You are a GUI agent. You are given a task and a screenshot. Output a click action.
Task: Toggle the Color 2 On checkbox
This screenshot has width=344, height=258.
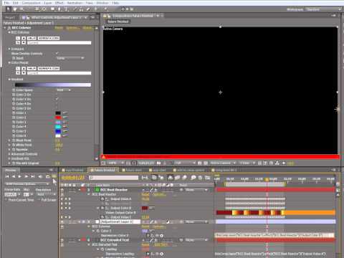coord(57,95)
